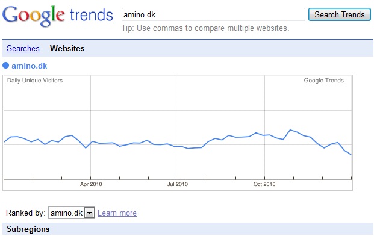Click the blue dot beside amino.dk

tap(6, 65)
